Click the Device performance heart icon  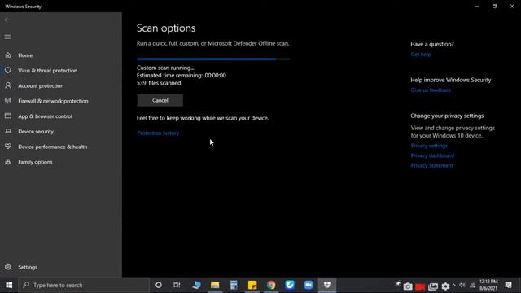coord(8,146)
